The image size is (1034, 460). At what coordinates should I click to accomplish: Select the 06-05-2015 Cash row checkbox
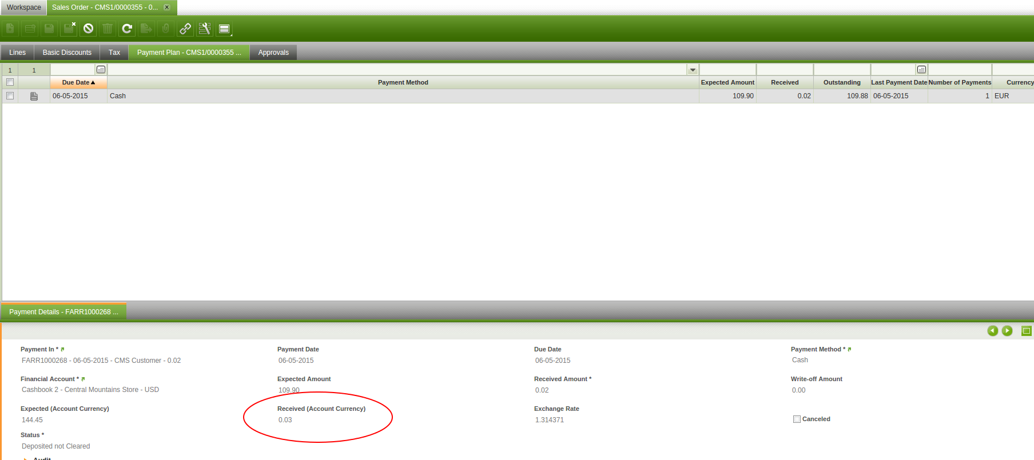[10, 96]
